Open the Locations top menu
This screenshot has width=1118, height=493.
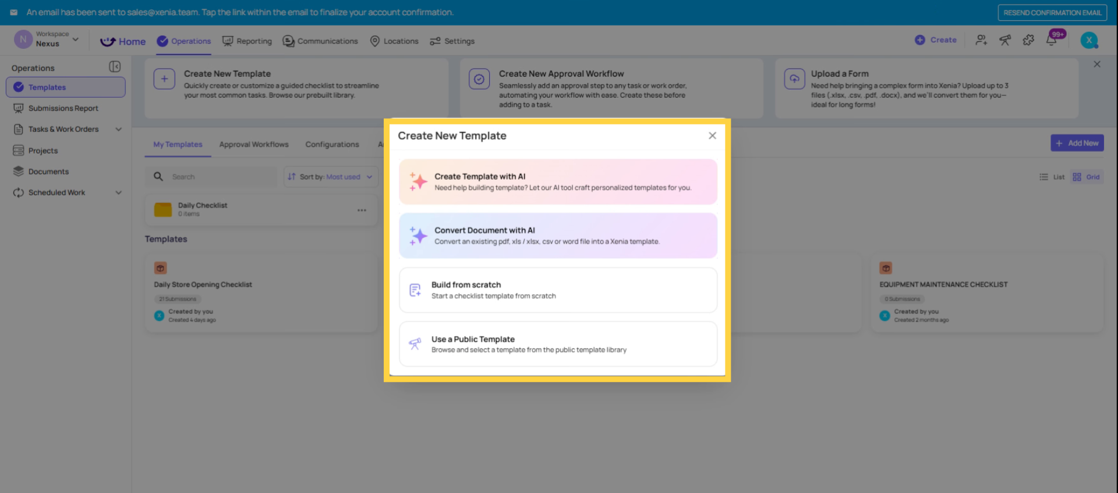click(394, 41)
